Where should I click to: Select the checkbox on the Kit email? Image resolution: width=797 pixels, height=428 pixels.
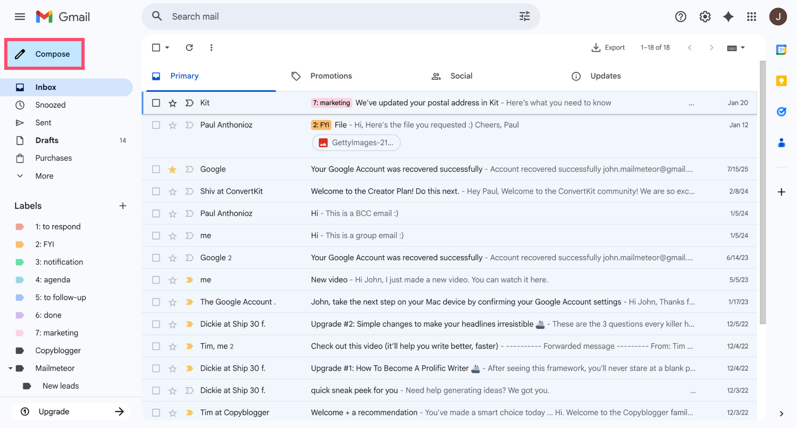[156, 103]
